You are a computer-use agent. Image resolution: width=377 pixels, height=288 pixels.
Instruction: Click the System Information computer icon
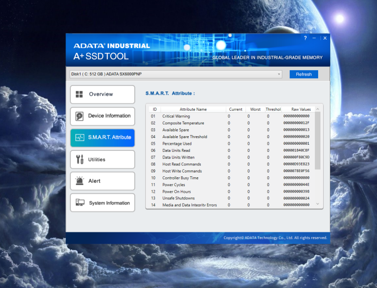coord(80,202)
